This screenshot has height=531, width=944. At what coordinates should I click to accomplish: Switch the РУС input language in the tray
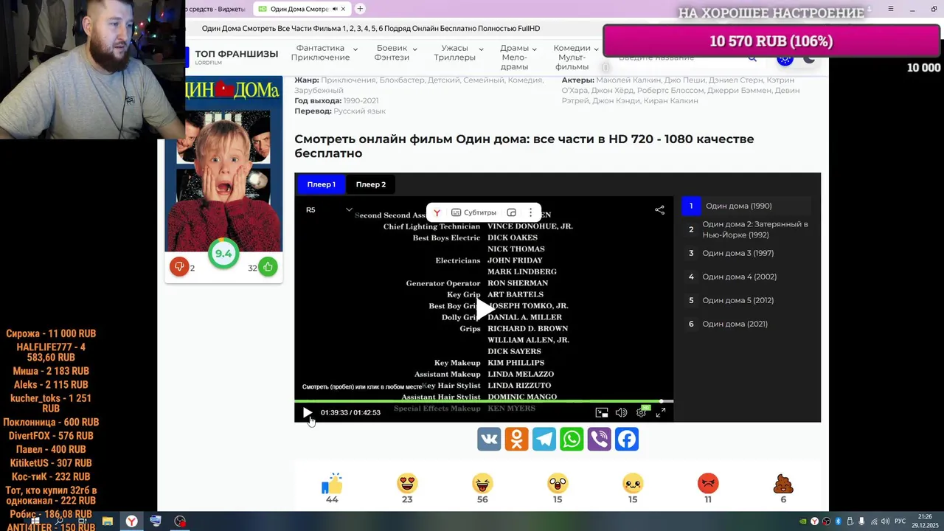click(900, 521)
